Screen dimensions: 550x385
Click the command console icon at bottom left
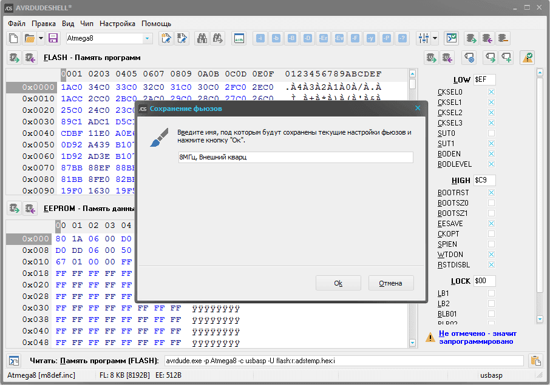pyautogui.click(x=14, y=361)
